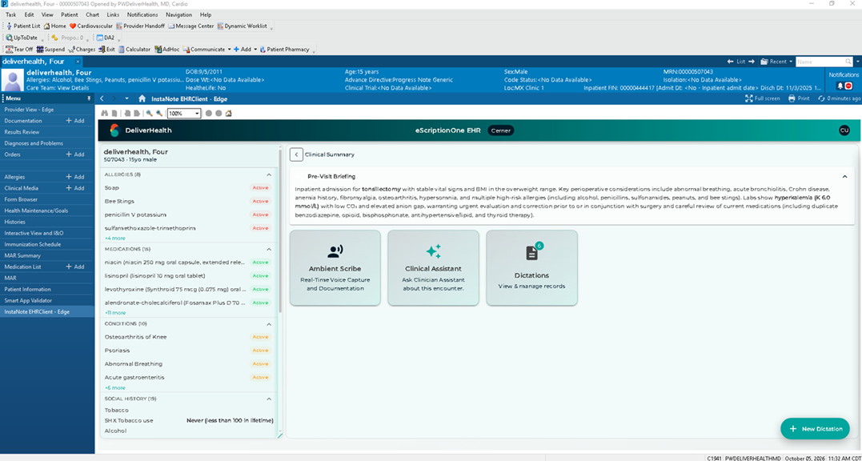The height and width of the screenshot is (461, 862).
Task: Show +6 more conditions
Action: click(x=115, y=387)
